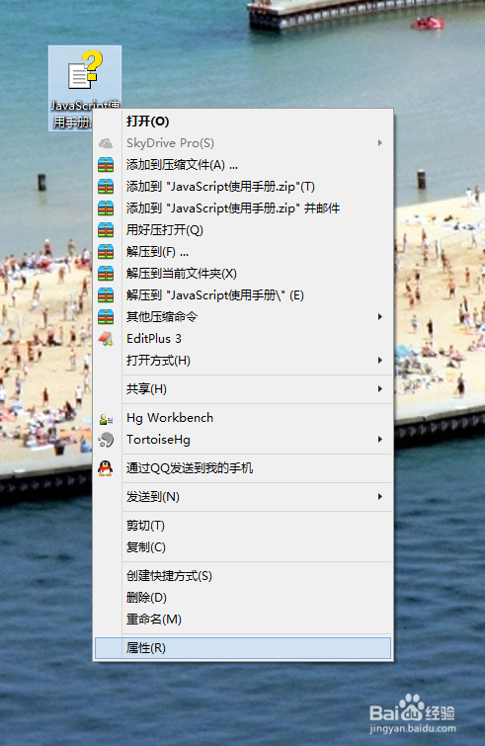485x746 pixels.
Task: Expand the SkyDrive Pro(S) submenu arrow
Action: pyautogui.click(x=380, y=142)
